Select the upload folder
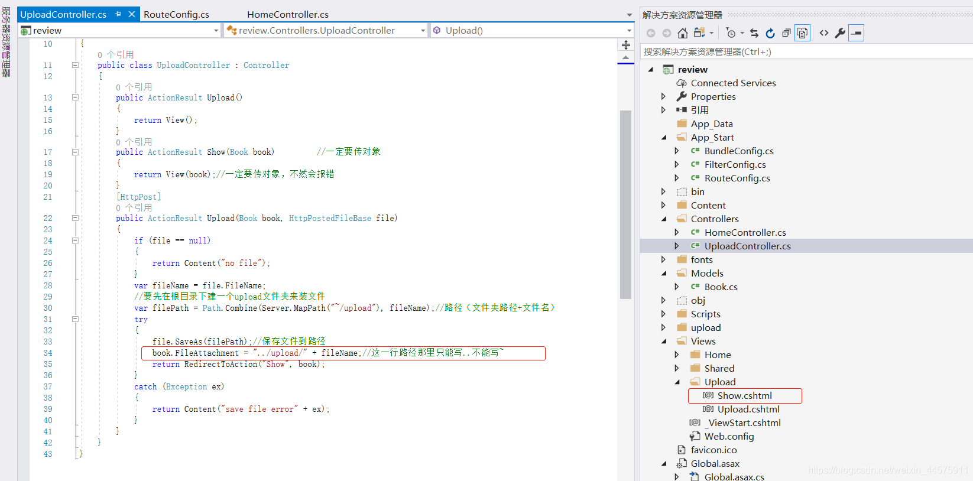 (706, 328)
